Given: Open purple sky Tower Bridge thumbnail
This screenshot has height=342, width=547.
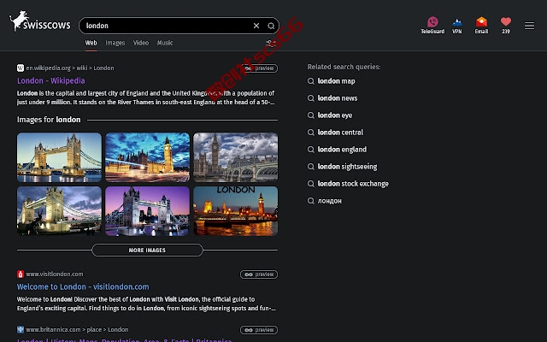Looking at the screenshot, I should tap(148, 211).
